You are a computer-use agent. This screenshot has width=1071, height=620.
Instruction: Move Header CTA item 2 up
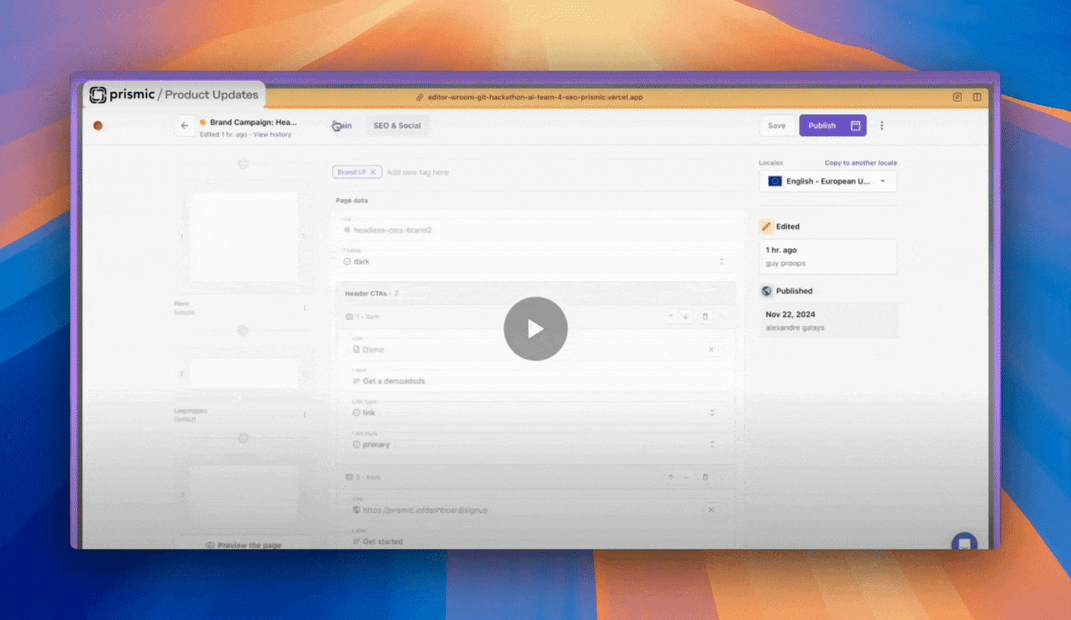point(670,476)
